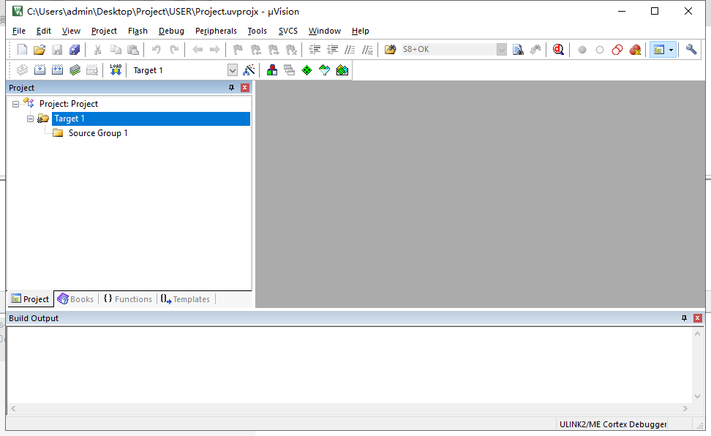The height and width of the screenshot is (436, 711).
Task: Open the File menu
Action: 18,31
